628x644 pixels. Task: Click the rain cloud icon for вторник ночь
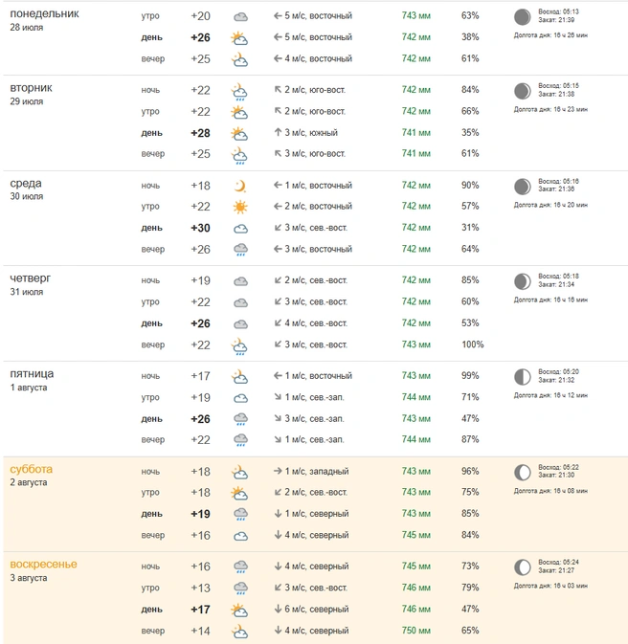239,91
